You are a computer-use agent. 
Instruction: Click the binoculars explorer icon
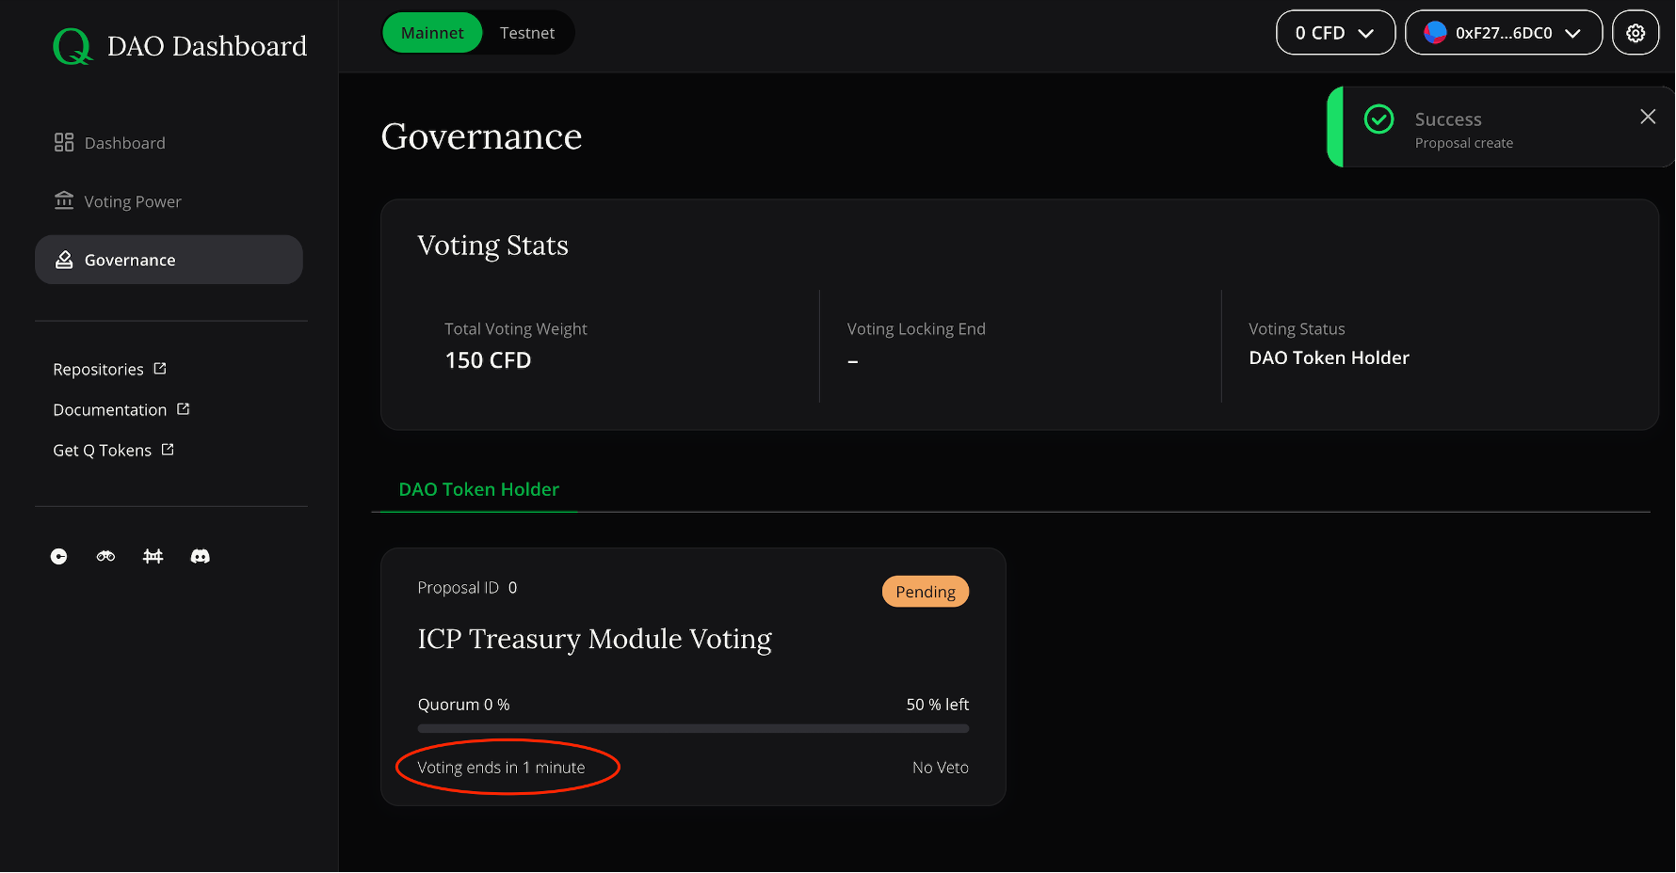pyautogui.click(x=105, y=557)
